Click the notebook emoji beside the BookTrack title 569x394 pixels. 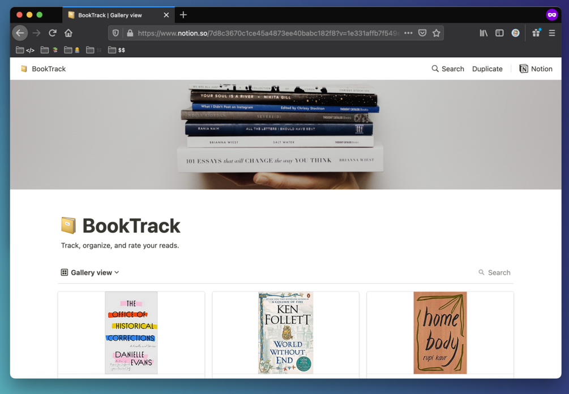click(68, 225)
